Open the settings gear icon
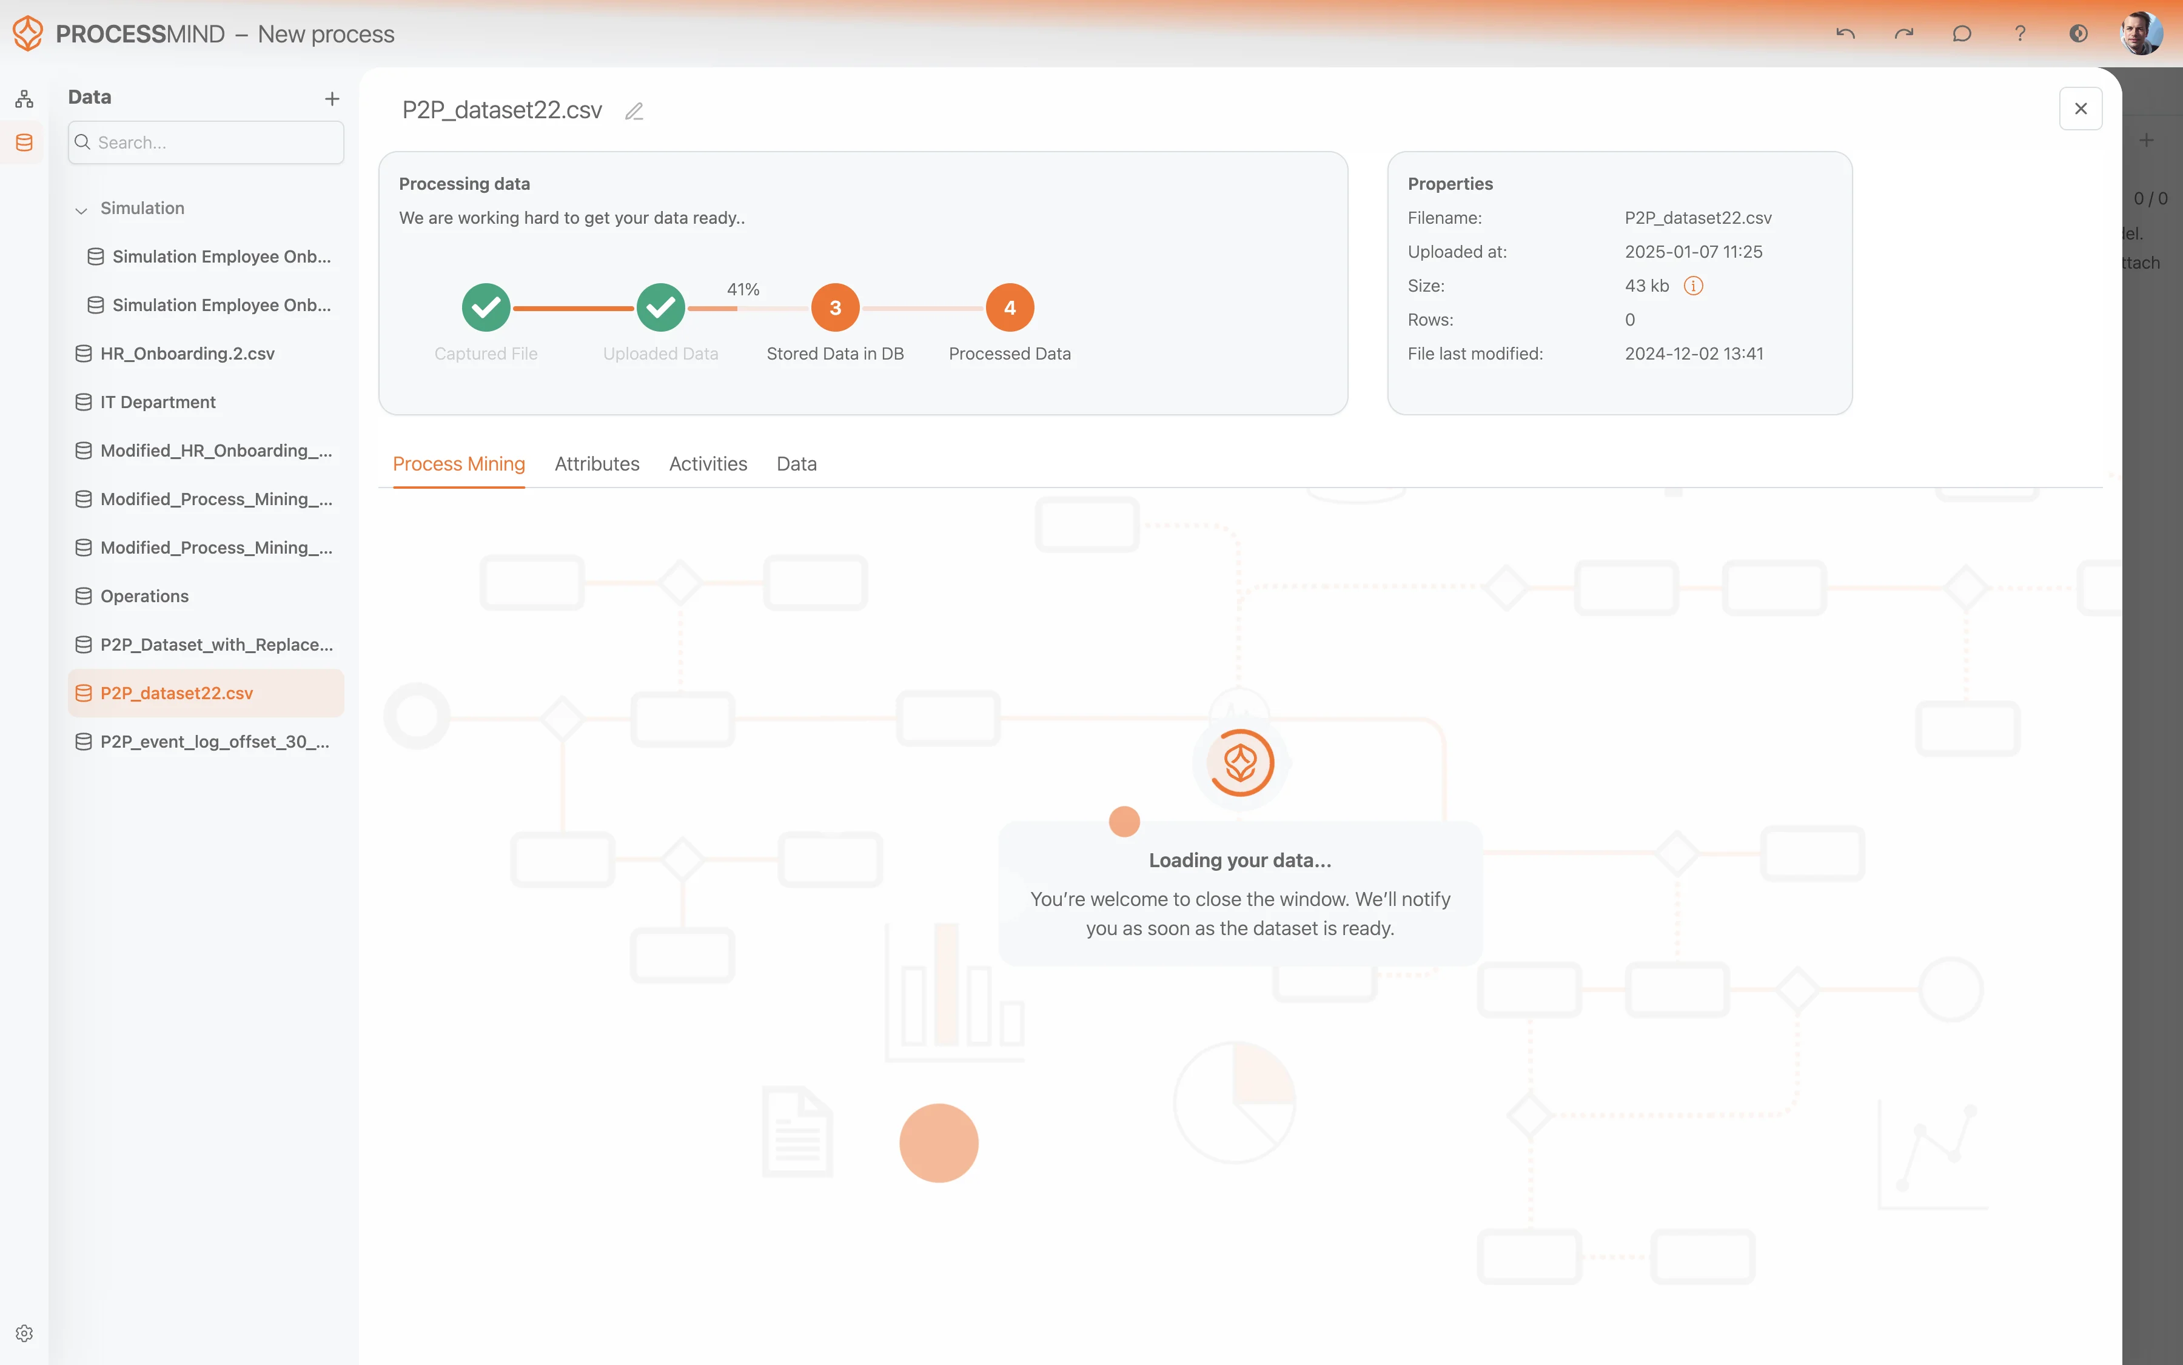 tap(24, 1333)
